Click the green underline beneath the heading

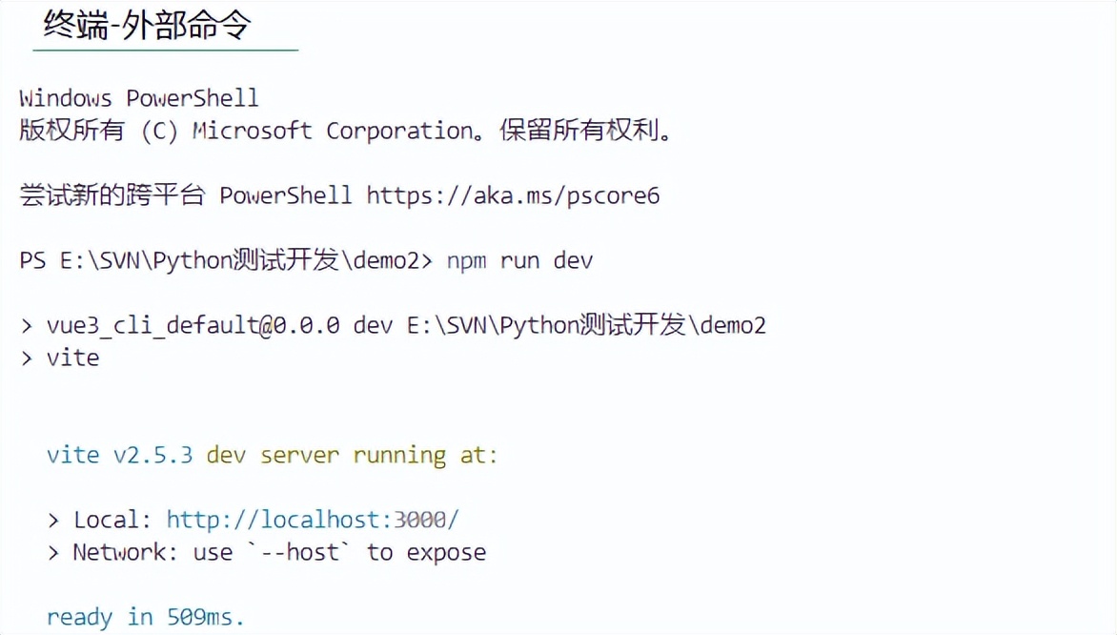tap(165, 50)
